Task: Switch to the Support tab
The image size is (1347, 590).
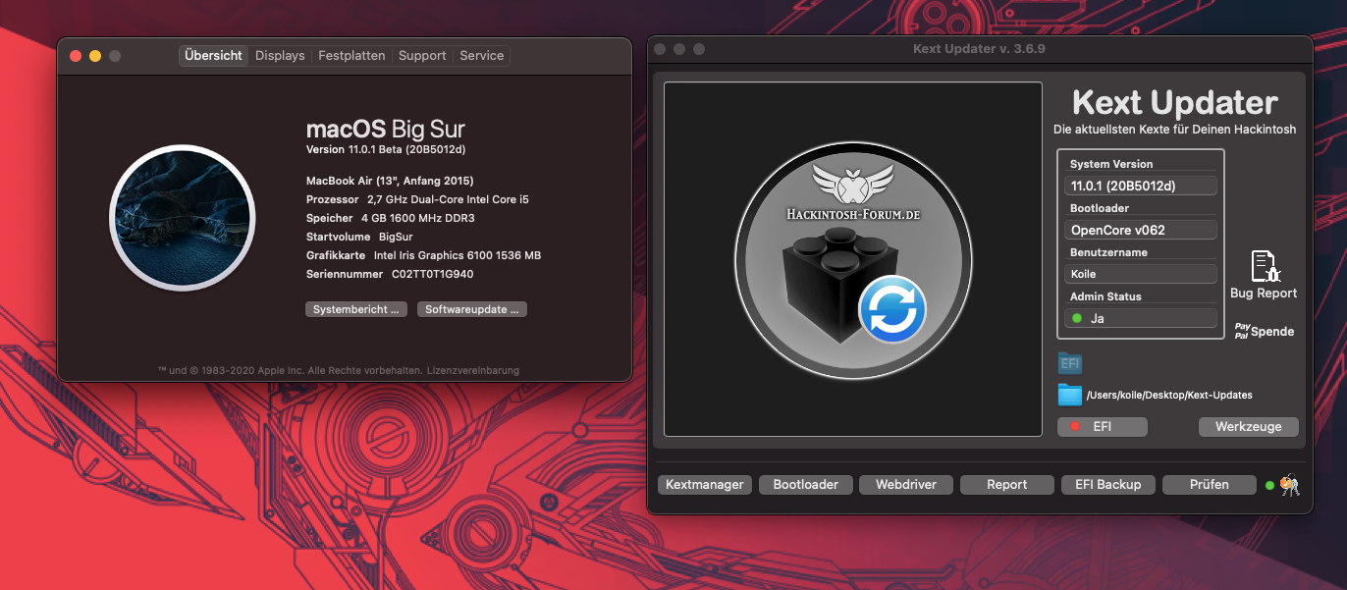Action: coord(422,56)
